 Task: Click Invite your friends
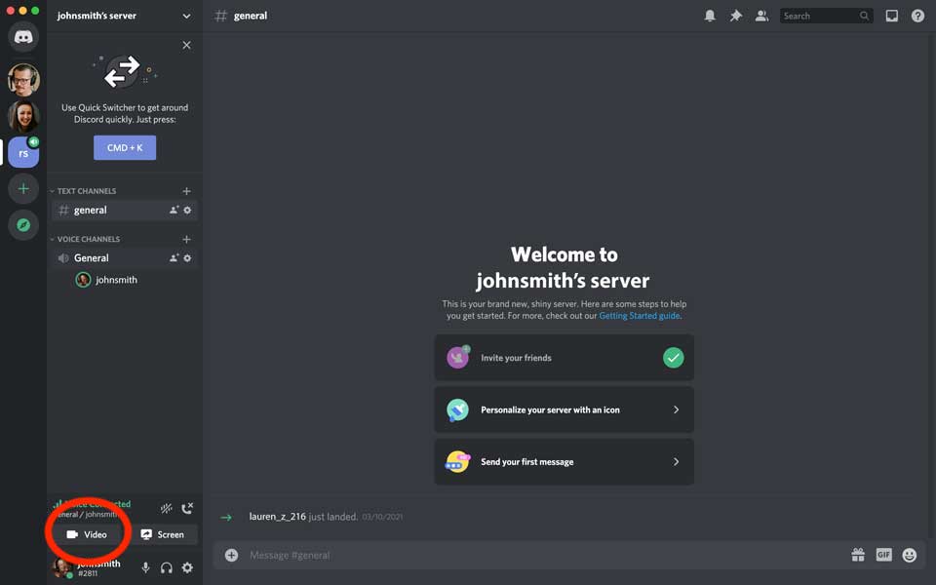pos(564,357)
